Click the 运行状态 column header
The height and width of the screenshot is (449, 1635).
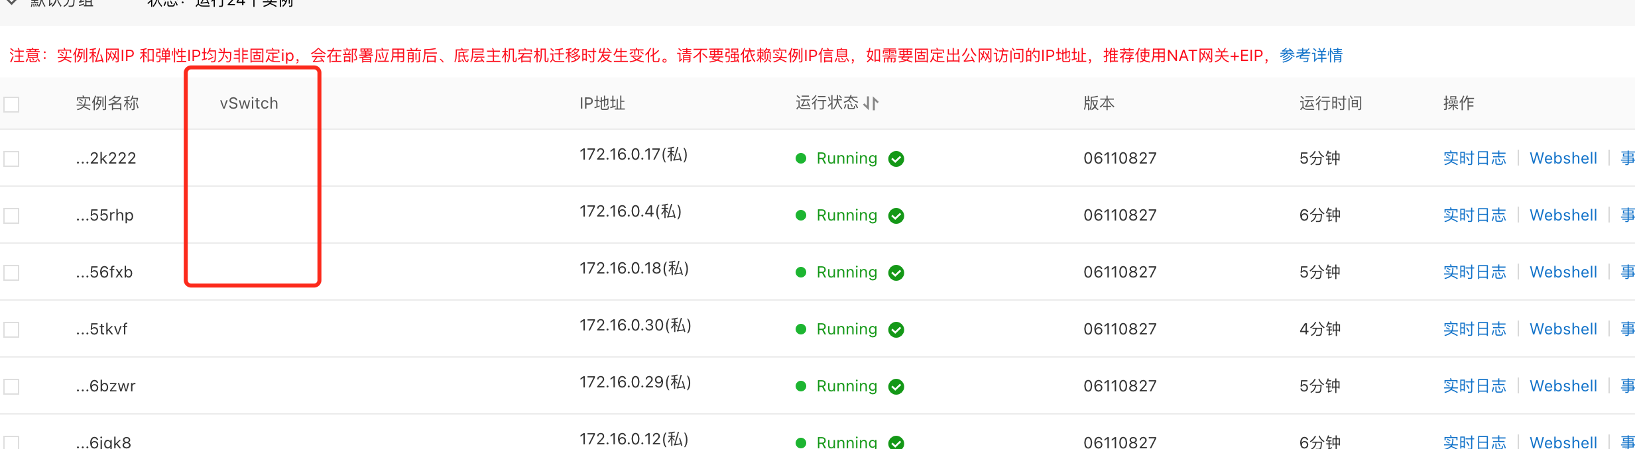tap(827, 103)
